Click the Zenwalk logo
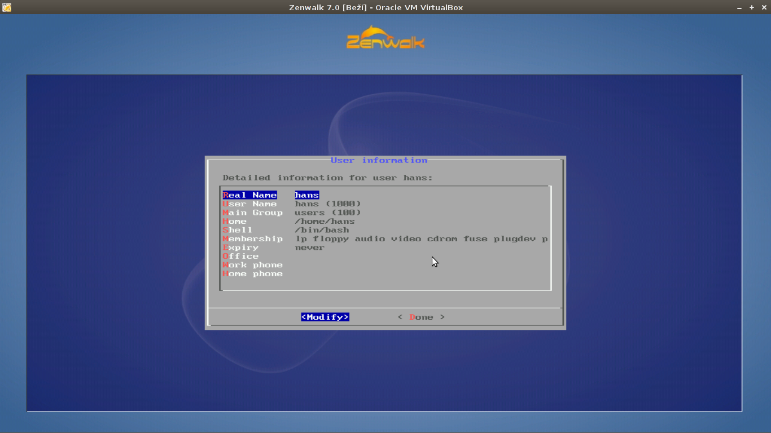Screen dimensions: 771x433 (x=385, y=38)
